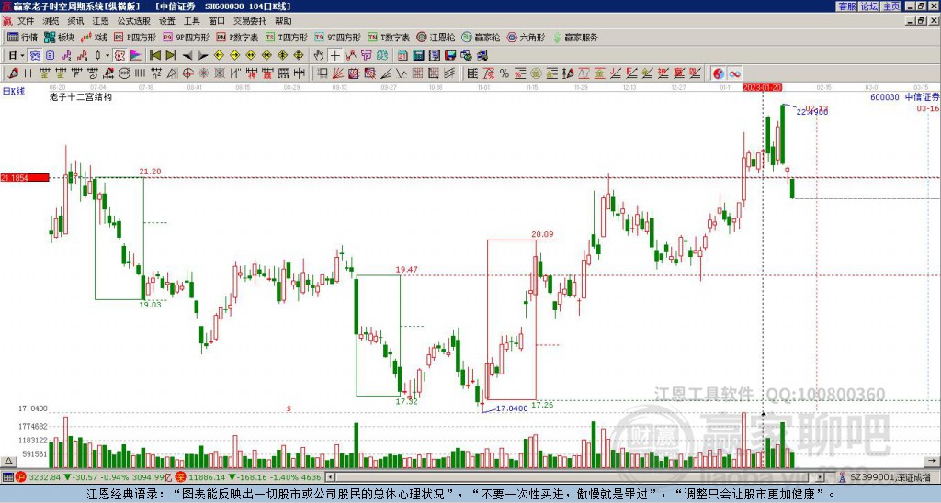Toggle the crosshair cursor button

tap(334, 56)
